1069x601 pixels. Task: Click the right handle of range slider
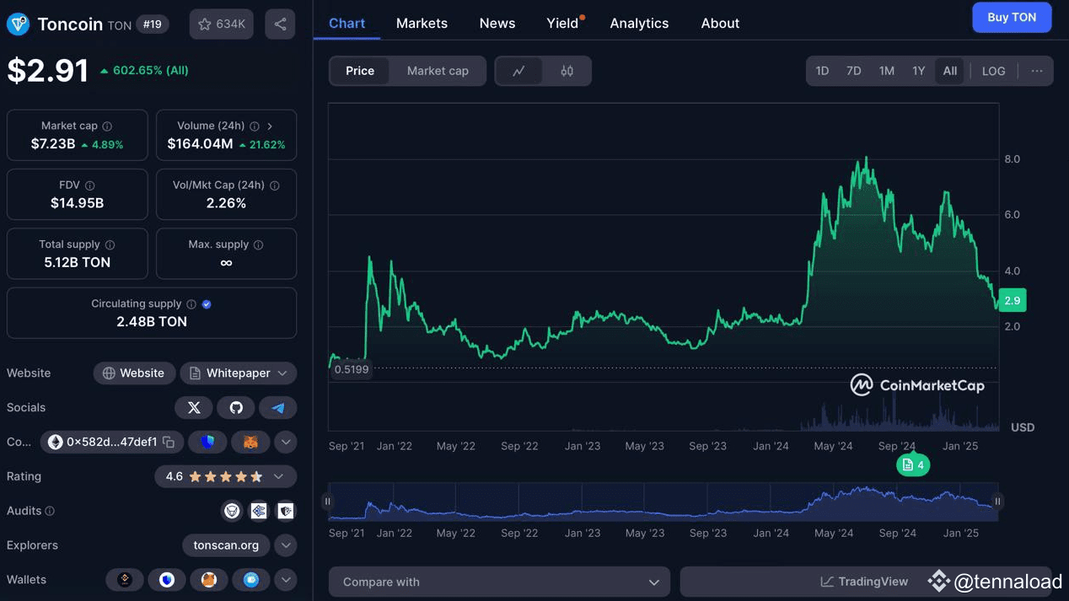pyautogui.click(x=997, y=502)
